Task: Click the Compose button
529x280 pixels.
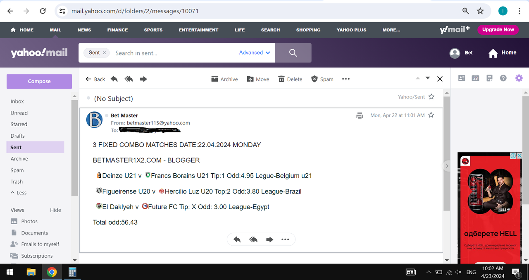Action: coord(39,81)
